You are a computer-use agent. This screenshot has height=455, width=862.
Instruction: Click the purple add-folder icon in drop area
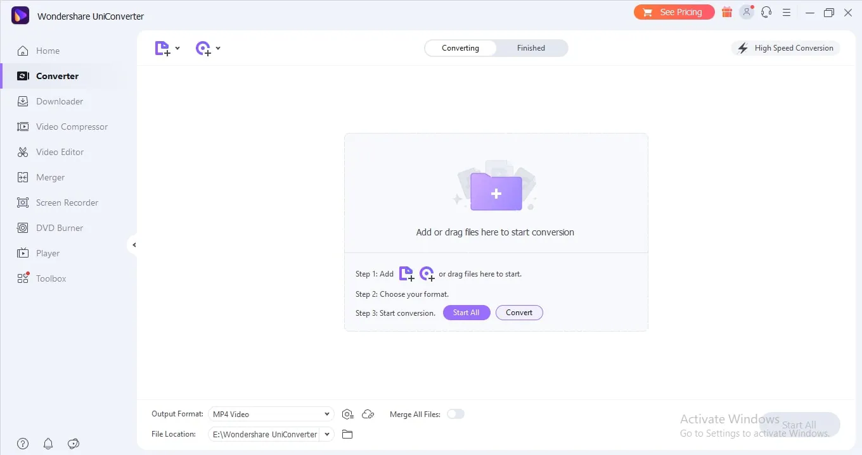click(x=496, y=192)
